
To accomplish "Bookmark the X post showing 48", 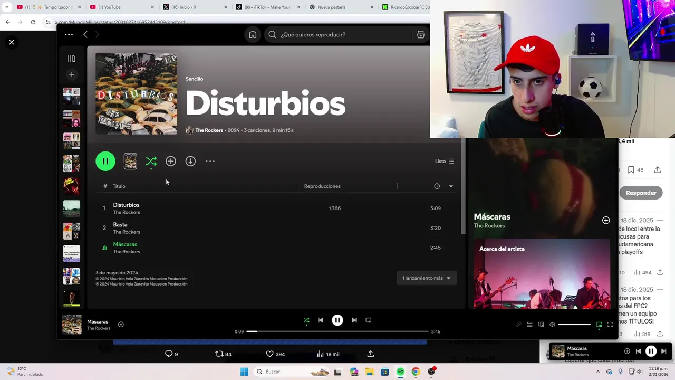I will [x=635, y=170].
